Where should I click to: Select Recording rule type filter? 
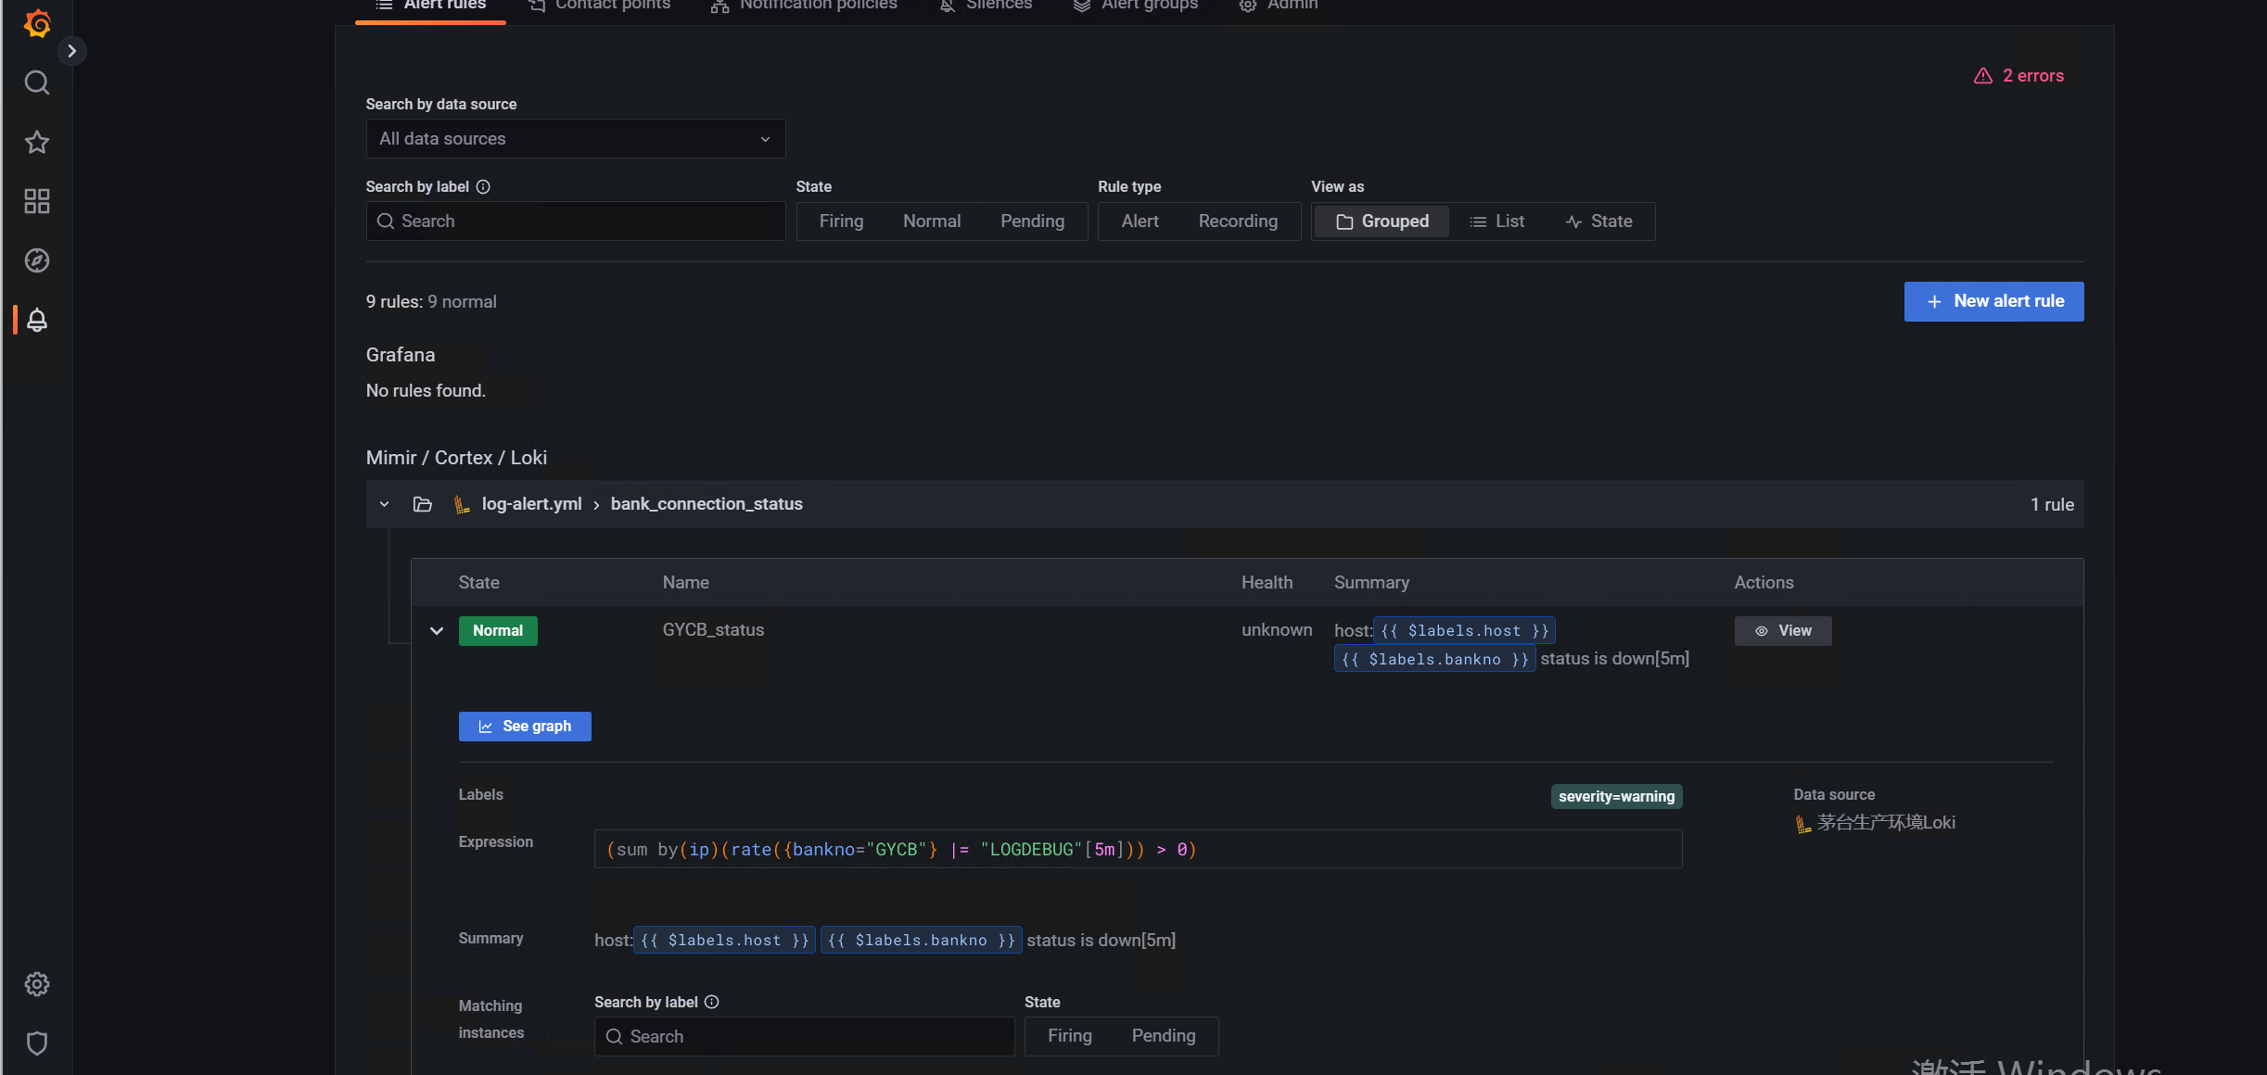pyautogui.click(x=1238, y=221)
